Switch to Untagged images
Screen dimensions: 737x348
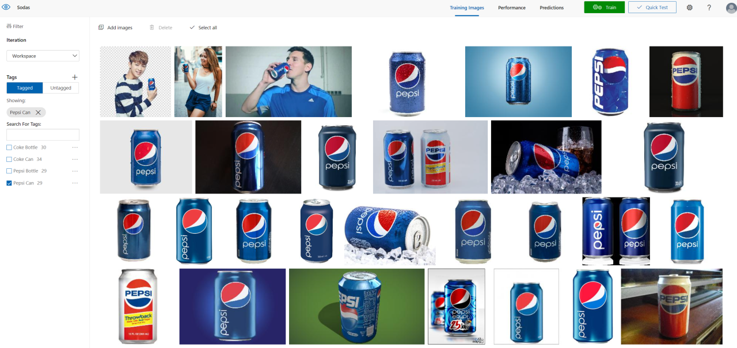click(60, 88)
